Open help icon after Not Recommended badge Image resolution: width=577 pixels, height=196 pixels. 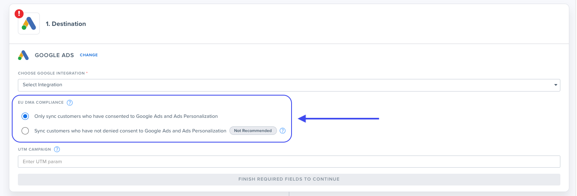(x=283, y=131)
